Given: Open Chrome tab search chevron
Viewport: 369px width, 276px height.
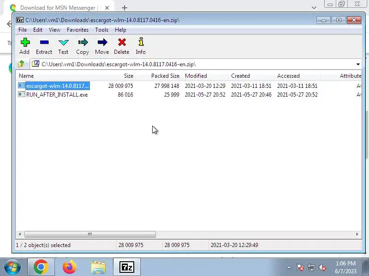Looking at the screenshot, I should [x=314, y=8].
